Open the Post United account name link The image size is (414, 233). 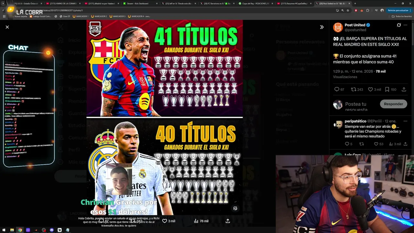[x=355, y=25]
